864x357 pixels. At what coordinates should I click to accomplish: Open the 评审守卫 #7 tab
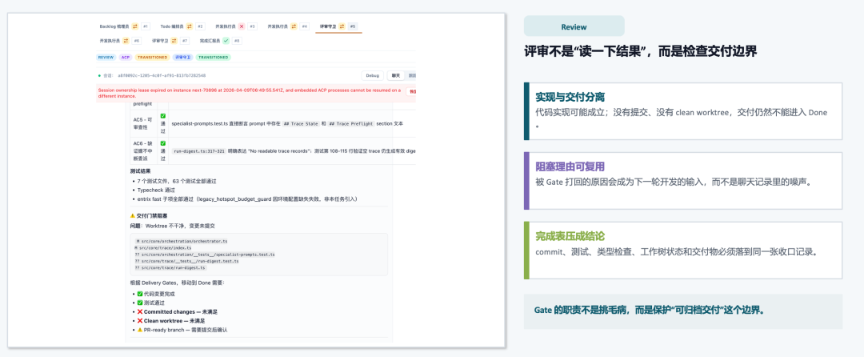160,40
